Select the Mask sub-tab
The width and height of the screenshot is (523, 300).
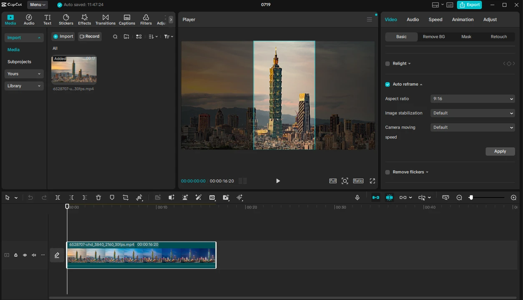tap(466, 37)
